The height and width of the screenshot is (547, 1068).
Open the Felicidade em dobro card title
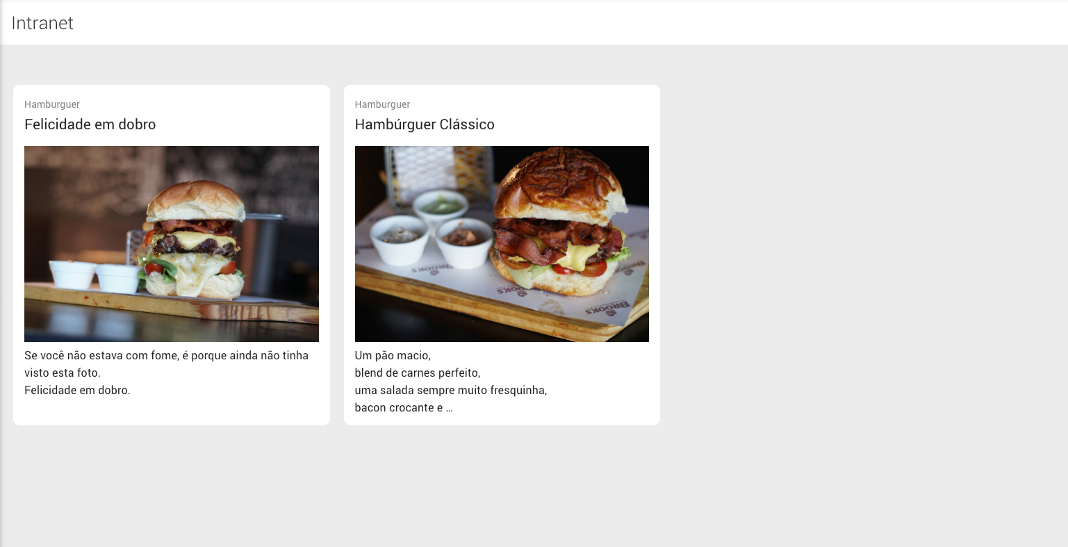tap(90, 124)
